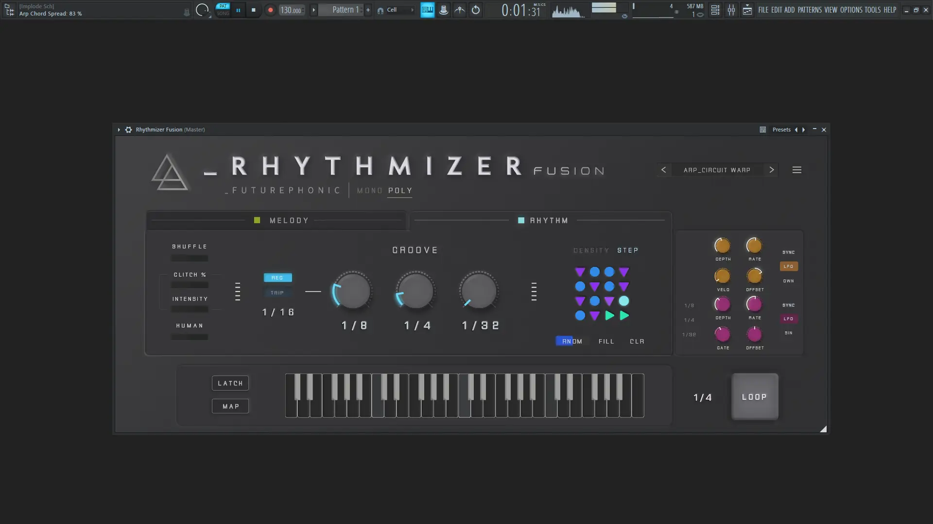933x524 pixels.
Task: Toggle the REG groove mode button
Action: coord(277,278)
